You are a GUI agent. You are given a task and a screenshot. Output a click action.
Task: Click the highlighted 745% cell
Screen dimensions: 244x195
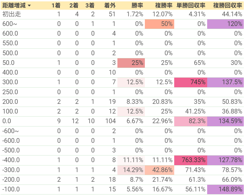click(x=191, y=82)
